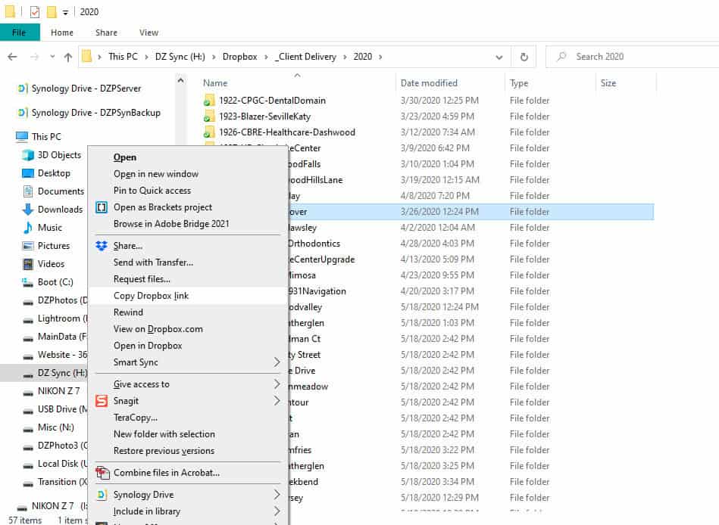Click the Documents icon in navigation pane
The height and width of the screenshot is (525, 719).
(28, 191)
